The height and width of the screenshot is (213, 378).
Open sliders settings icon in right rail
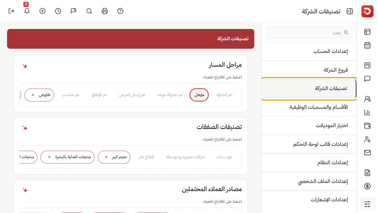click(x=367, y=204)
